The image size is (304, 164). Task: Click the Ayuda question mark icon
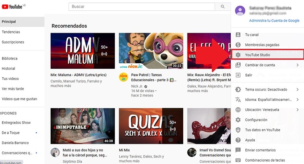point(238,140)
